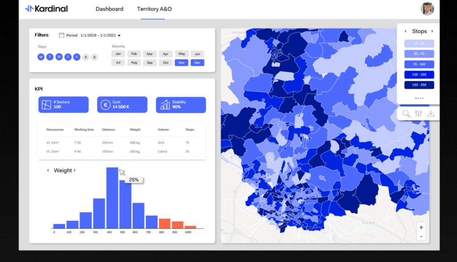The image size is (457, 262).
Task: Disable the Nov month filter
Action: click(181, 62)
